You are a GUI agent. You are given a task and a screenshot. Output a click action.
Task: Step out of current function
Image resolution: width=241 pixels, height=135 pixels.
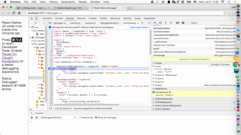click(x=171, y=23)
